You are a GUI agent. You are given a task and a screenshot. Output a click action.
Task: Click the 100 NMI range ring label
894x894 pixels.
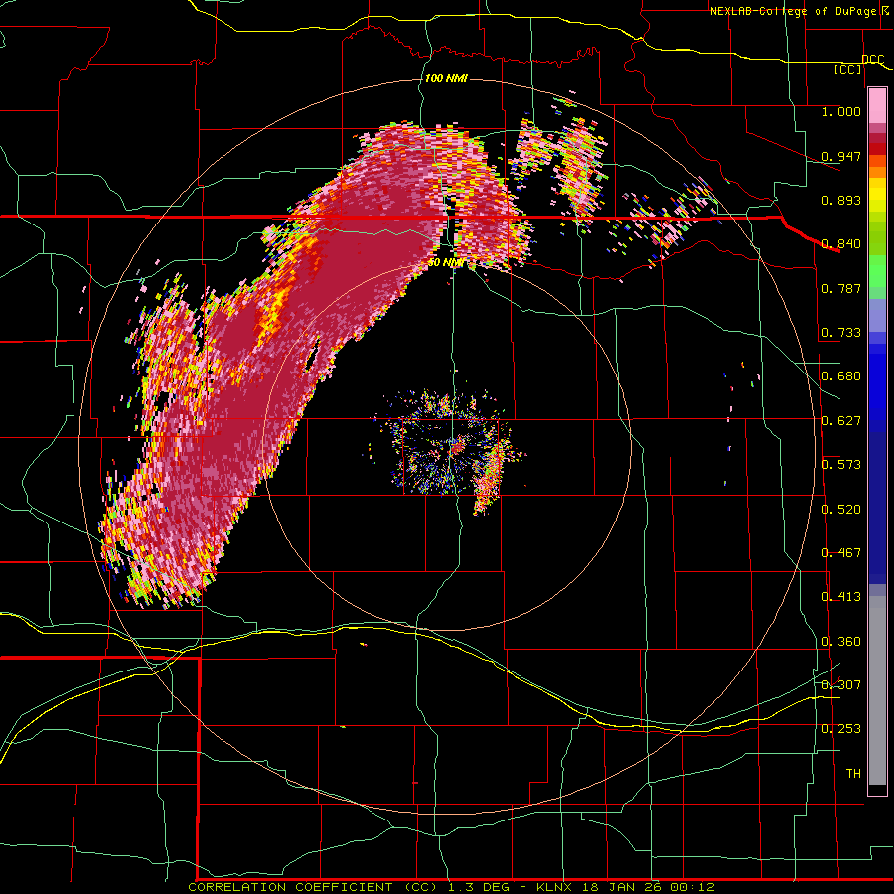pos(446,78)
